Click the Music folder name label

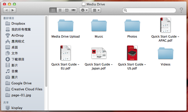pyautogui.click(x=99, y=36)
